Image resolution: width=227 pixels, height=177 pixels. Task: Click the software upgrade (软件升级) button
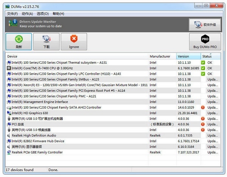[x=205, y=25]
